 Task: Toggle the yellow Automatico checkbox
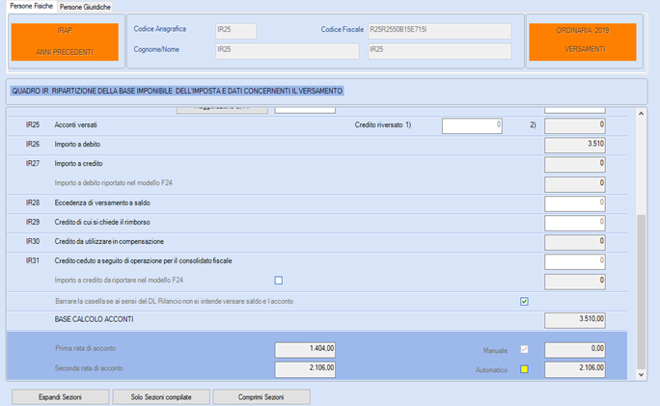pyautogui.click(x=524, y=369)
